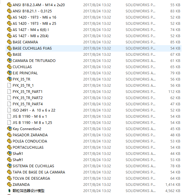The height and width of the screenshot is (195, 188).
Task: Click the 48 KB size cell
Action: 175,135
